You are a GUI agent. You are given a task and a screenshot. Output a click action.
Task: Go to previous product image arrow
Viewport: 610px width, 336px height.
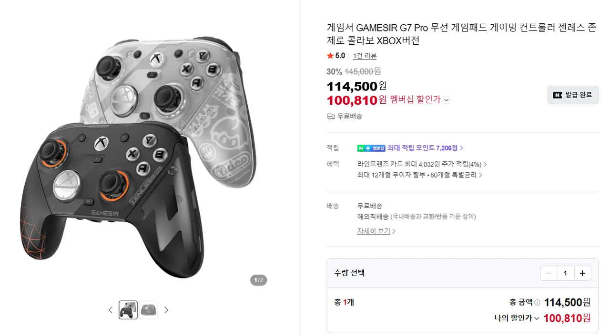coord(111,310)
